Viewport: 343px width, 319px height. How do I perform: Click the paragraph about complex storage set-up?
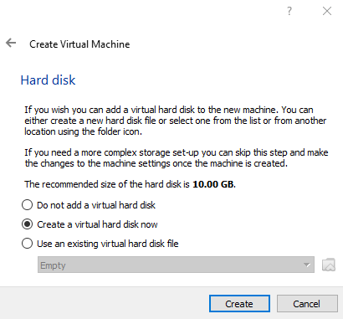point(177,158)
